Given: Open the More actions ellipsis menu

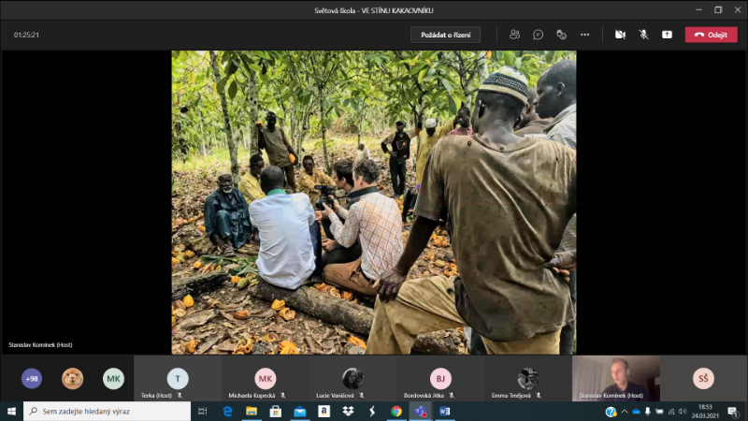Looking at the screenshot, I should [585, 35].
